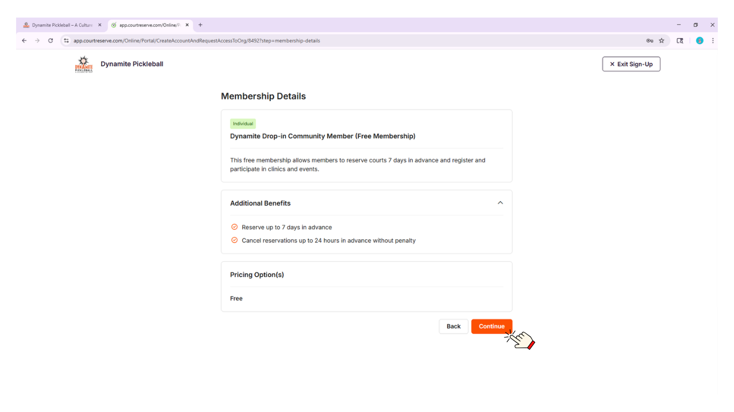Select the app.courtreserve.com tab

click(148, 25)
